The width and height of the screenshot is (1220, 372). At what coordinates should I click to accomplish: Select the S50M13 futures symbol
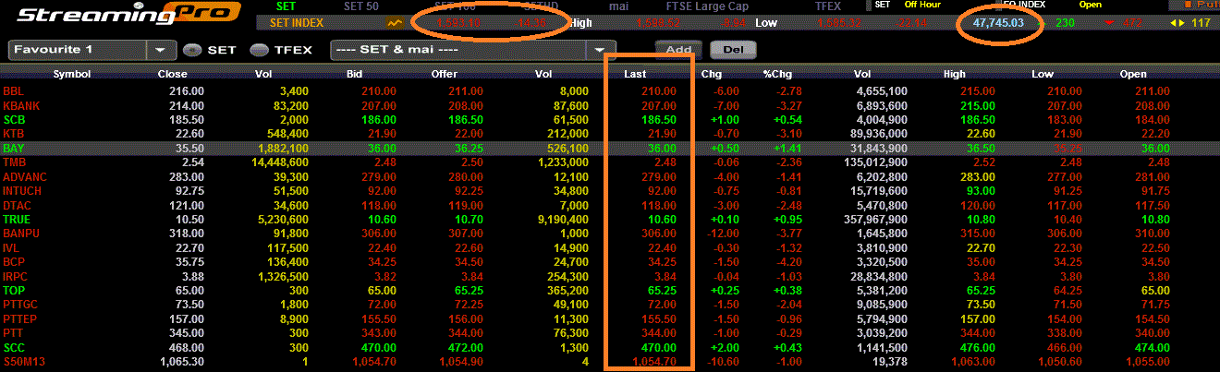tap(22, 362)
